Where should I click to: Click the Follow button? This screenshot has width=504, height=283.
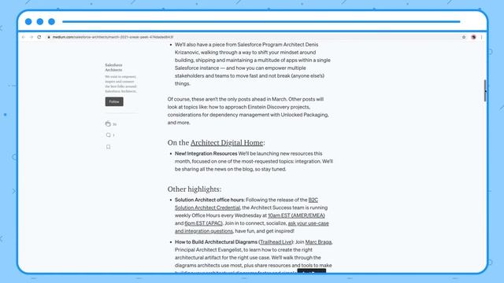pyautogui.click(x=114, y=101)
